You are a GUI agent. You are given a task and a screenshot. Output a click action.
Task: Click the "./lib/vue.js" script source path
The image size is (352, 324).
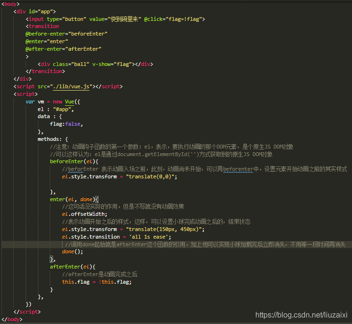pyautogui.click(x=71, y=86)
